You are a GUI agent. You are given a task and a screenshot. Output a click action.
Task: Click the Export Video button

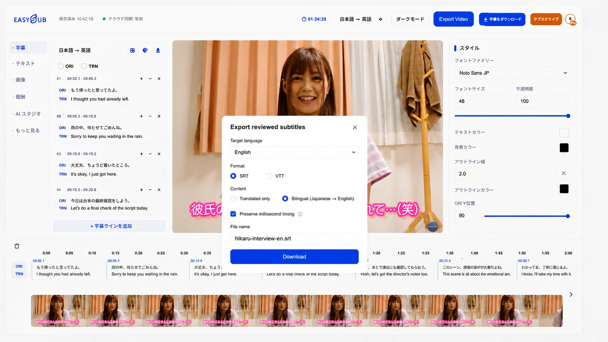coord(453,19)
